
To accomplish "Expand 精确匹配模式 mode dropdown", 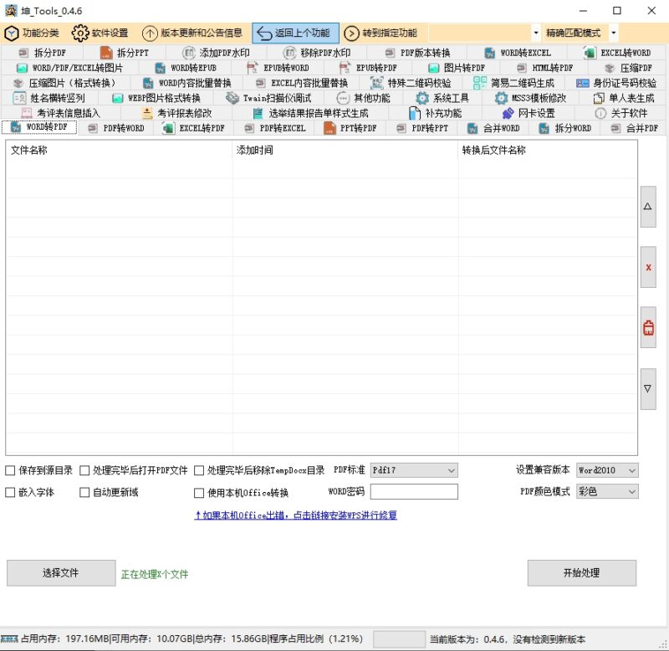I will click(x=614, y=33).
